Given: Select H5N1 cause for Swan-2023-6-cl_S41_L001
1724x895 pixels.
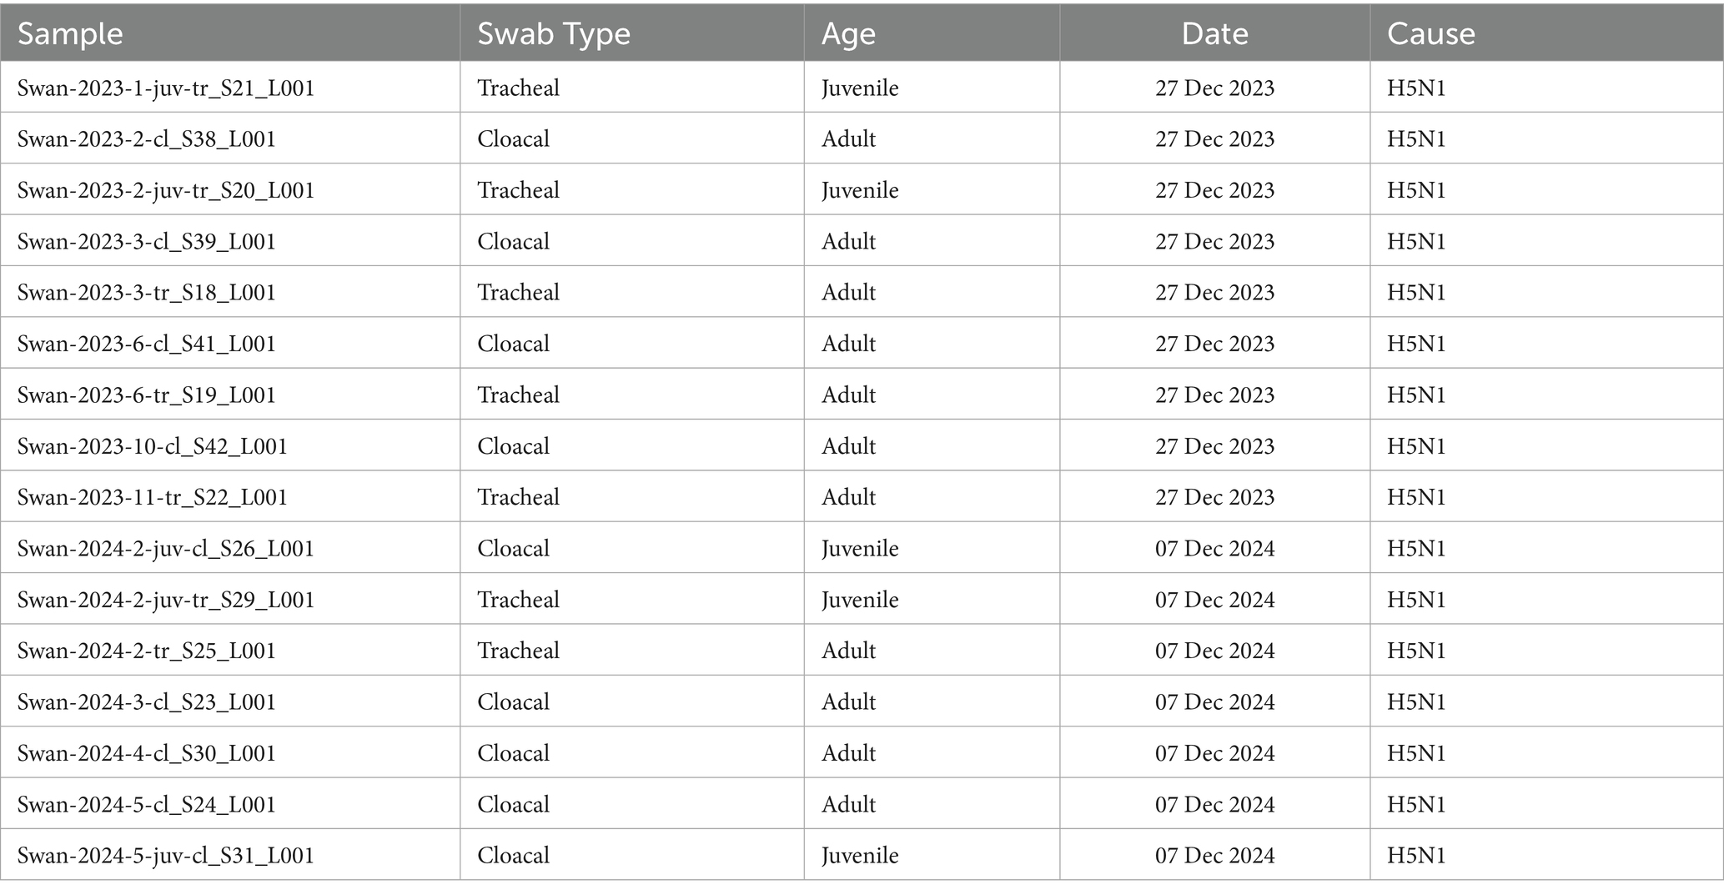Looking at the screenshot, I should [1416, 344].
